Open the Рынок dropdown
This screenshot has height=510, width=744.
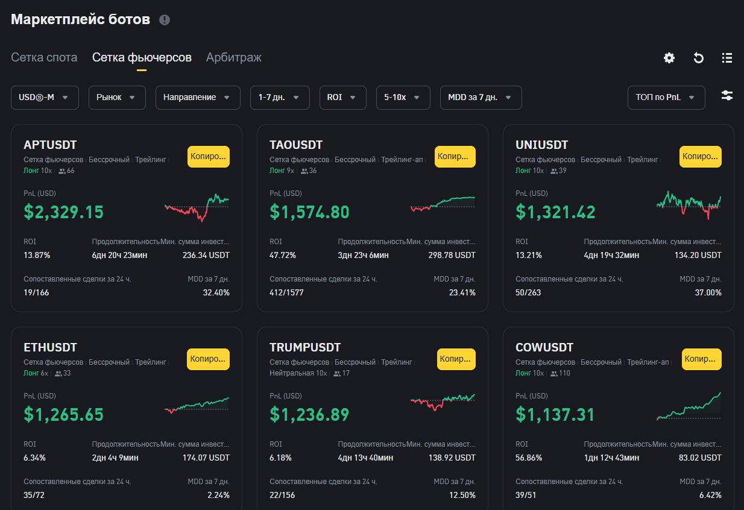click(x=117, y=98)
